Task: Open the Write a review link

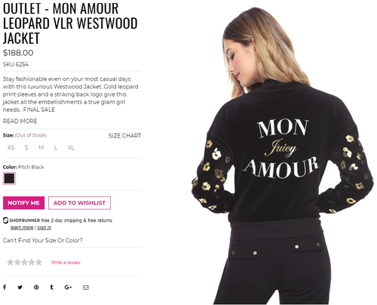Action: pos(66,263)
